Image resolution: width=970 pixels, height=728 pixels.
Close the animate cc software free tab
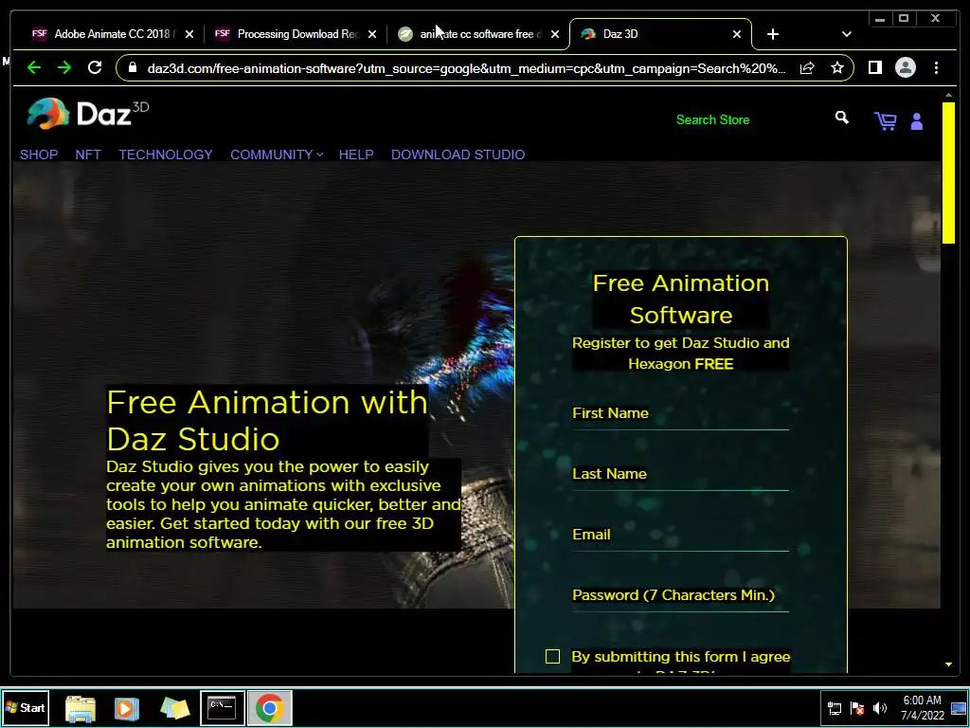(555, 35)
